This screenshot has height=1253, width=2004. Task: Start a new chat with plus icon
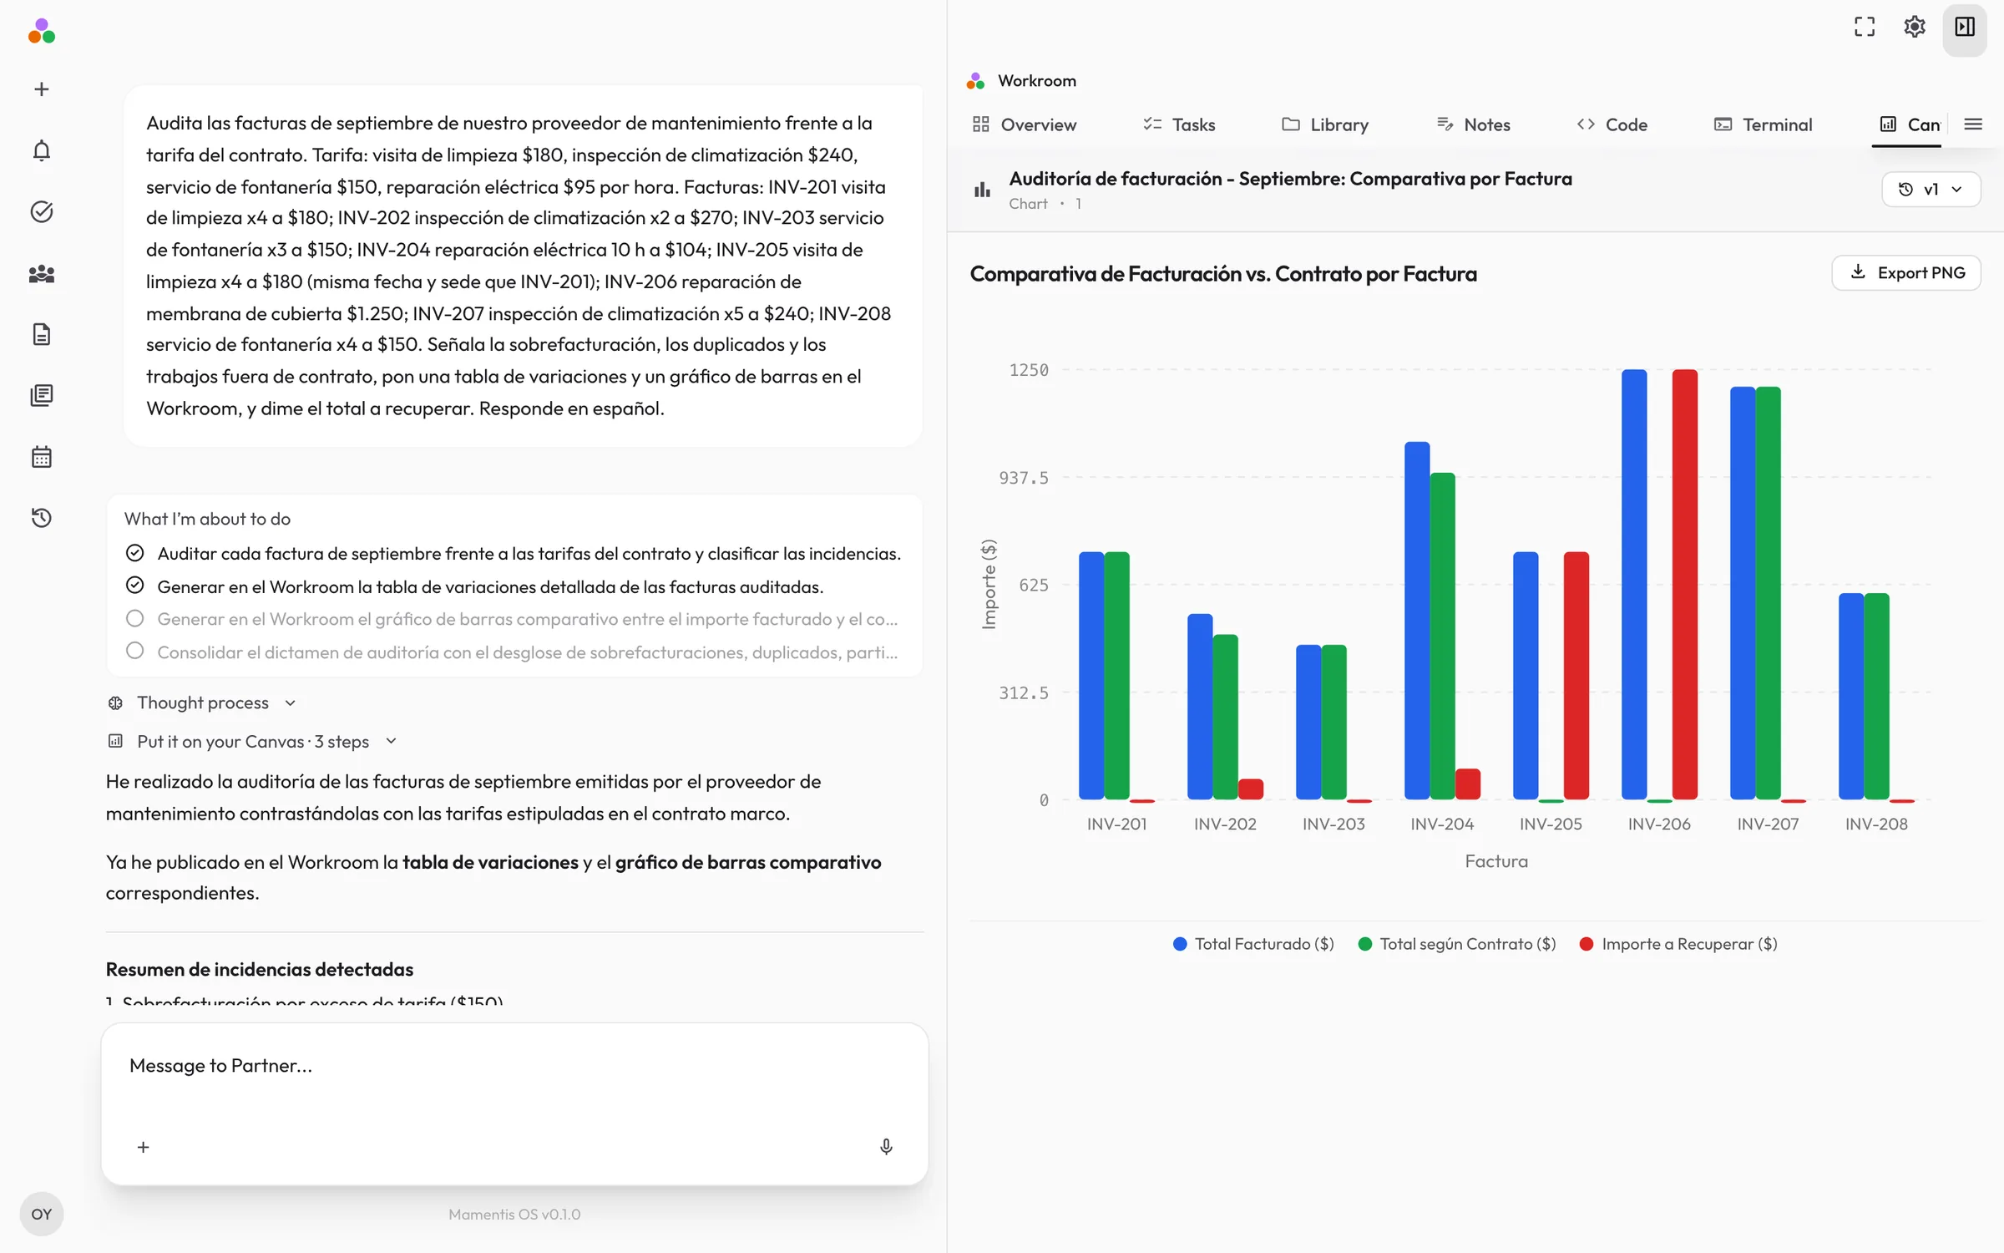coord(41,89)
